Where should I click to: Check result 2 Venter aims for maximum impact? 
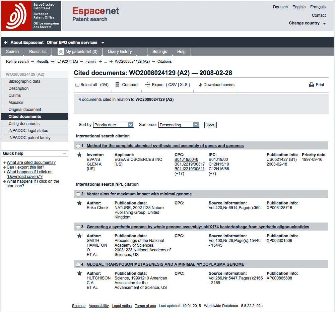78,194
